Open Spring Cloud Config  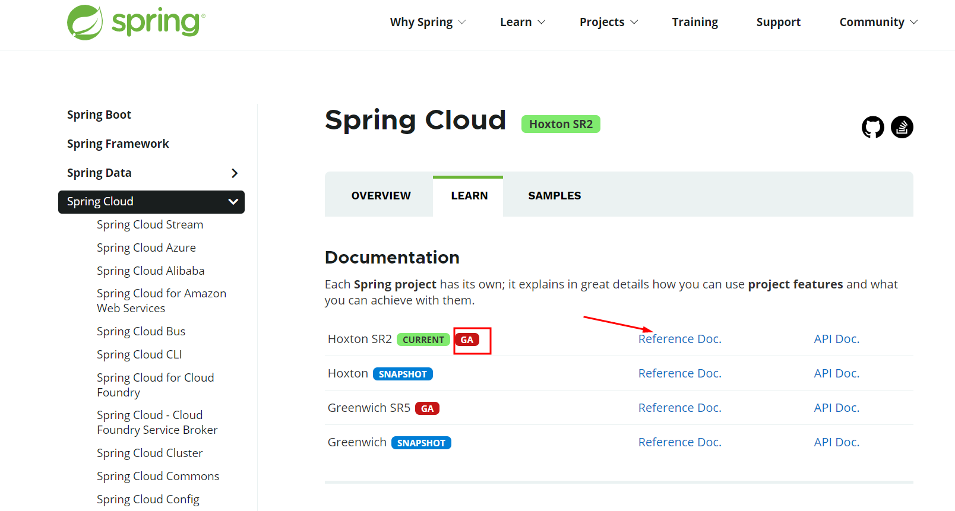click(x=148, y=499)
